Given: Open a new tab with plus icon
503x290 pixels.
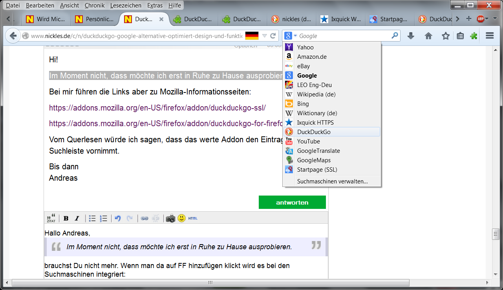Looking at the screenshot, I should click(x=468, y=19).
